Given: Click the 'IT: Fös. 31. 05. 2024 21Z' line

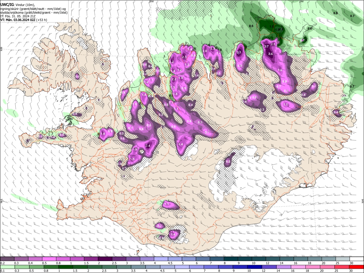Looking at the screenshot, I should [x=18, y=16].
